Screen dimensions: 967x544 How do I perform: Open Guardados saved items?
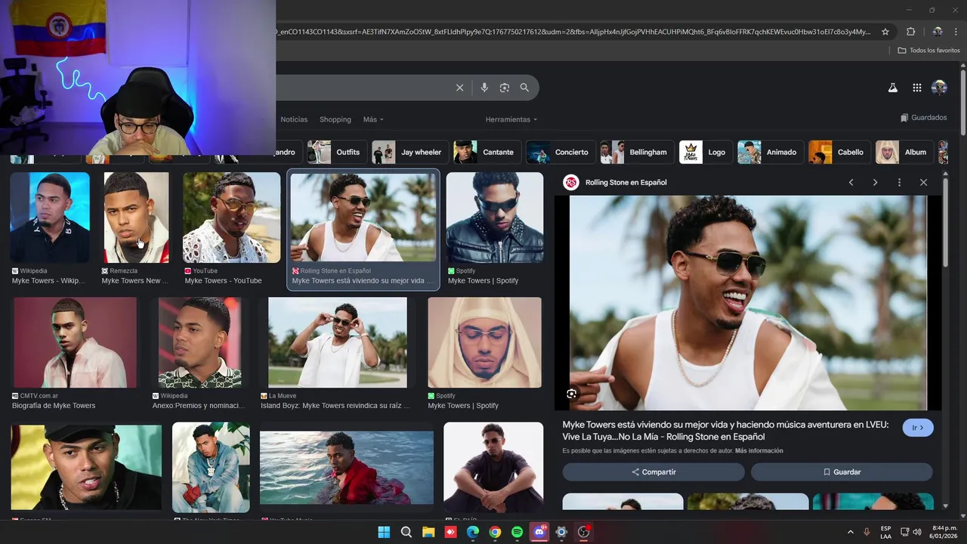point(924,118)
